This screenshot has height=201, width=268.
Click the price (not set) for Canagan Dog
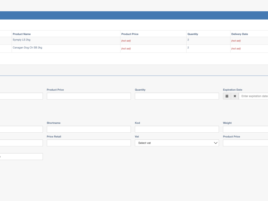pyautogui.click(x=126, y=49)
